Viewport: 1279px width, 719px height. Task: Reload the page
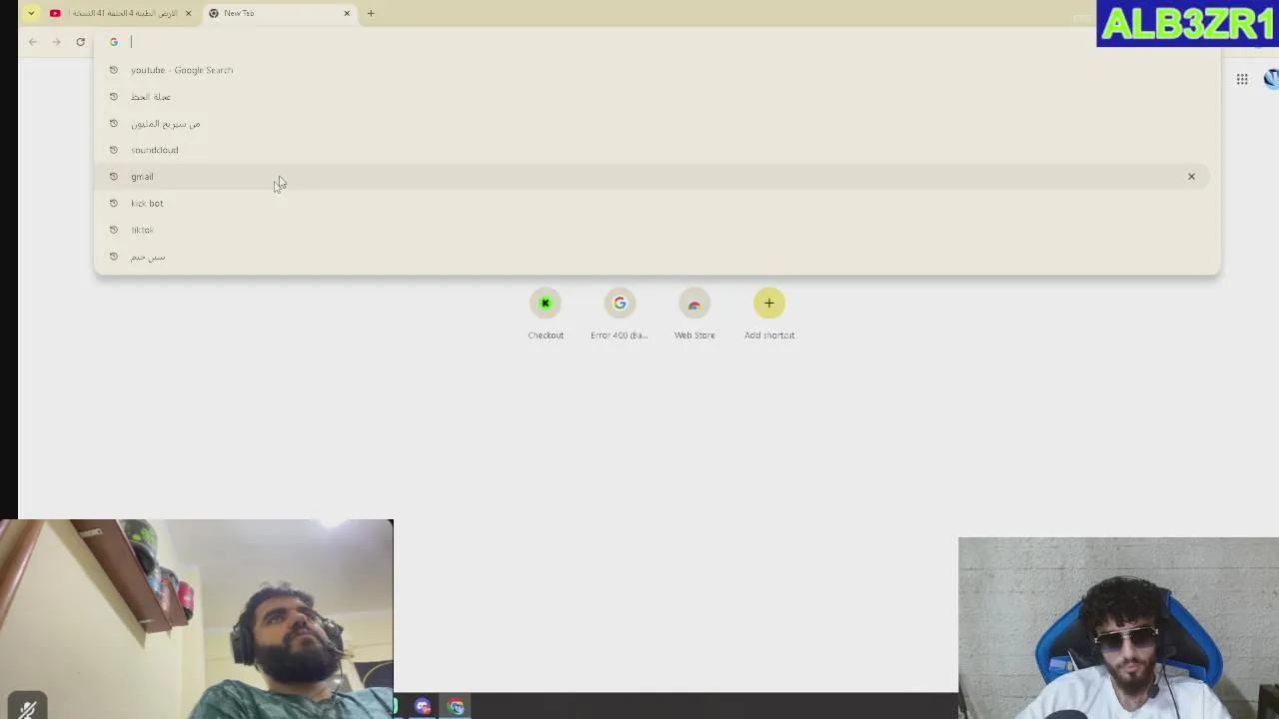pyautogui.click(x=81, y=42)
